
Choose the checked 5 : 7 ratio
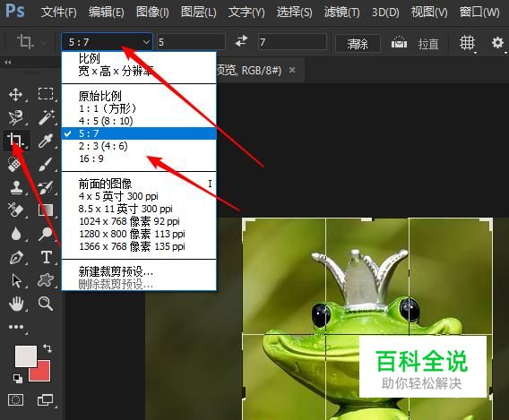(139, 133)
